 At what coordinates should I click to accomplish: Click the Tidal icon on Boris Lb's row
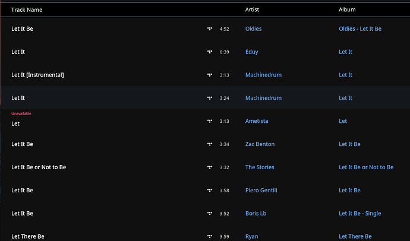tap(210, 213)
